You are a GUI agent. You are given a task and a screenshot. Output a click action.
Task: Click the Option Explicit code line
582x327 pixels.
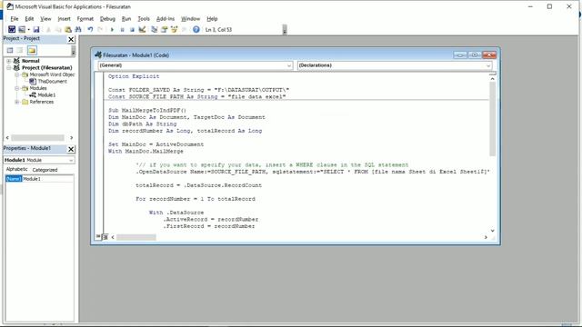click(x=134, y=76)
